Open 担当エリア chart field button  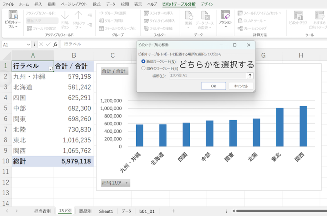pyautogui.click(x=116, y=183)
